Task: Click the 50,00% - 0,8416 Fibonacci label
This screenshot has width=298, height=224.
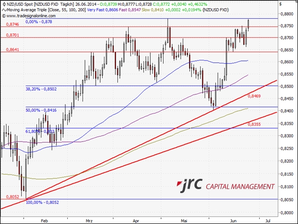Action: tap(41, 112)
